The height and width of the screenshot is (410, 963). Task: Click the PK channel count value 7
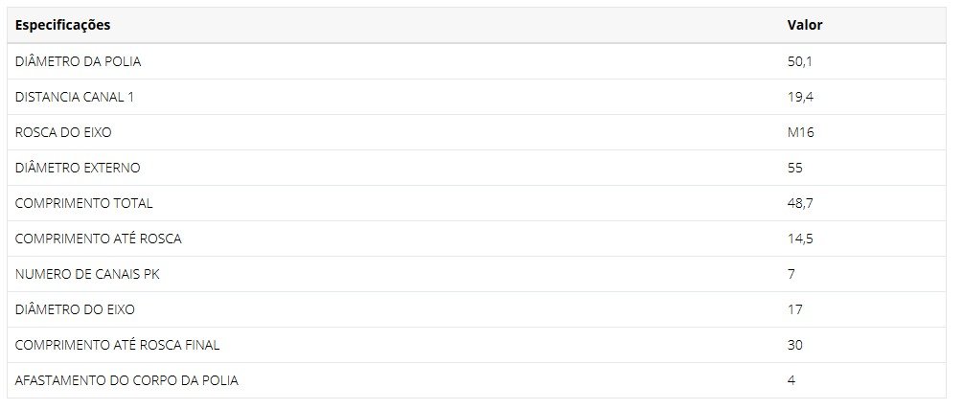791,274
